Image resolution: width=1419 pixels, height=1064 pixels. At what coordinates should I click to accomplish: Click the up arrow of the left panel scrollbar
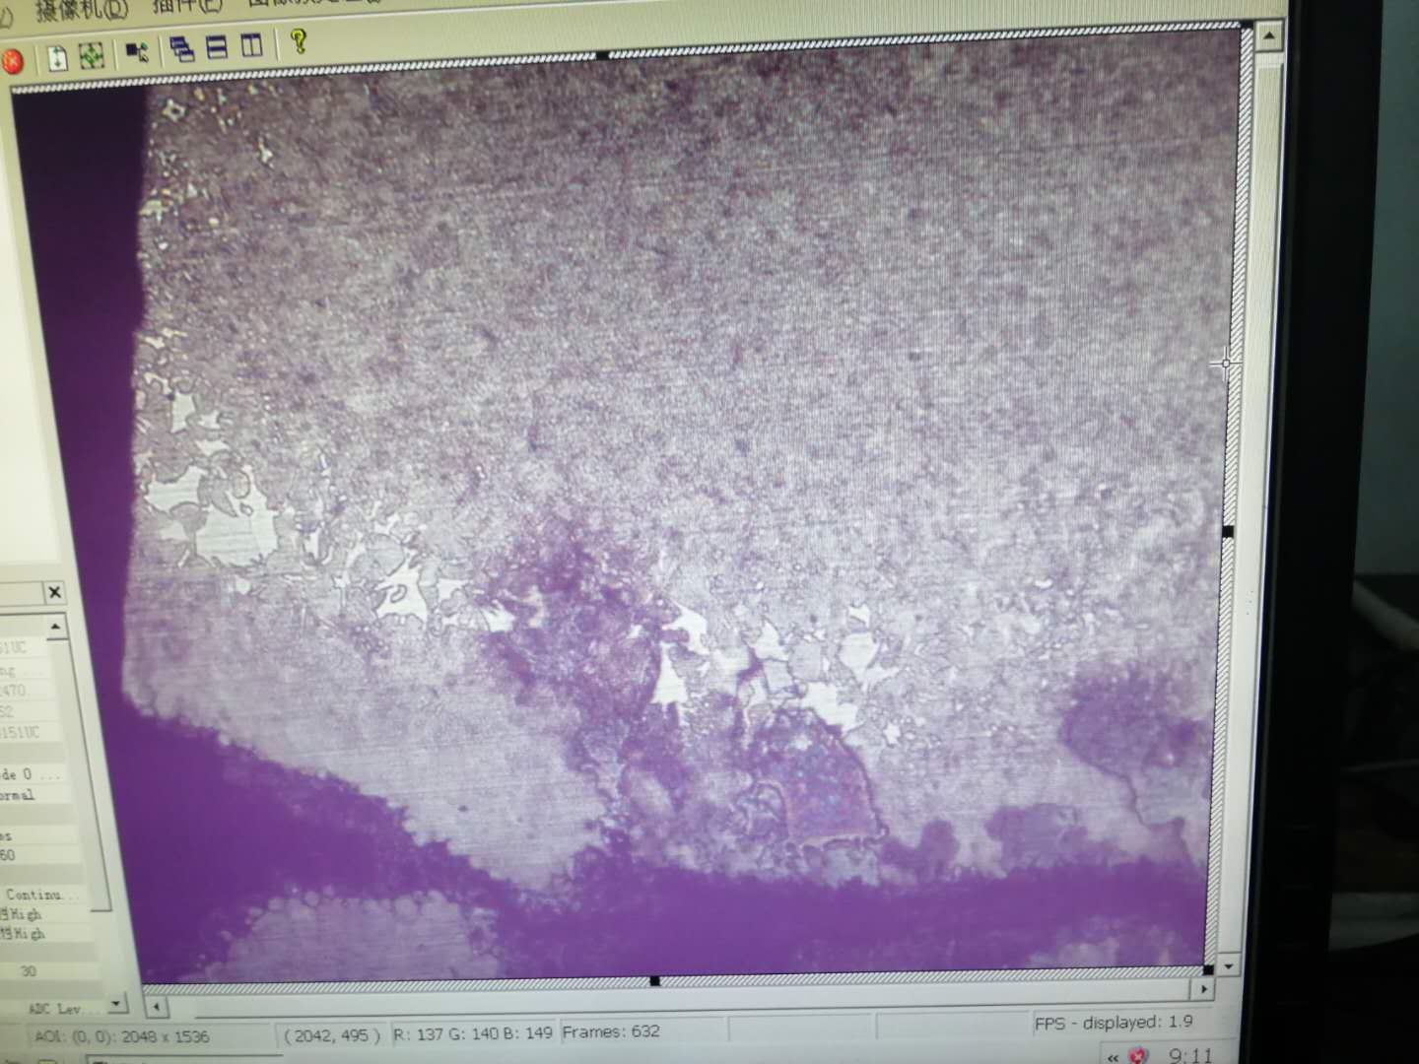56,627
